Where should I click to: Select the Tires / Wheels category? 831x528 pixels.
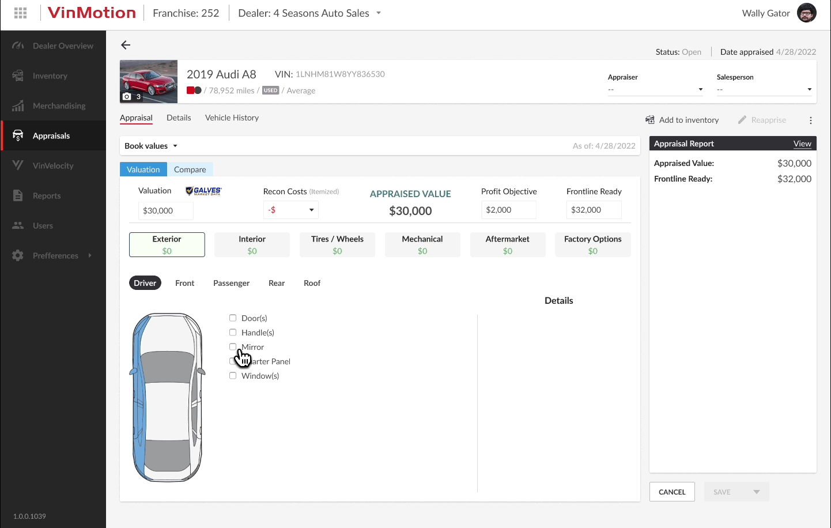(337, 244)
